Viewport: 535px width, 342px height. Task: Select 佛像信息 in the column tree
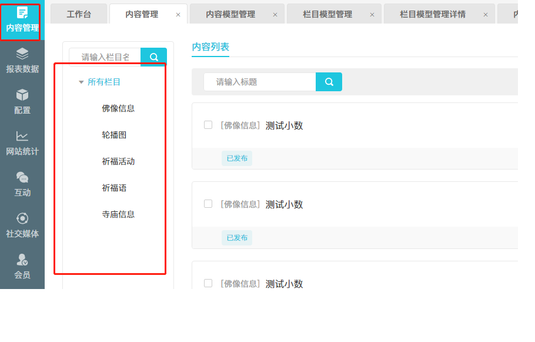(118, 108)
